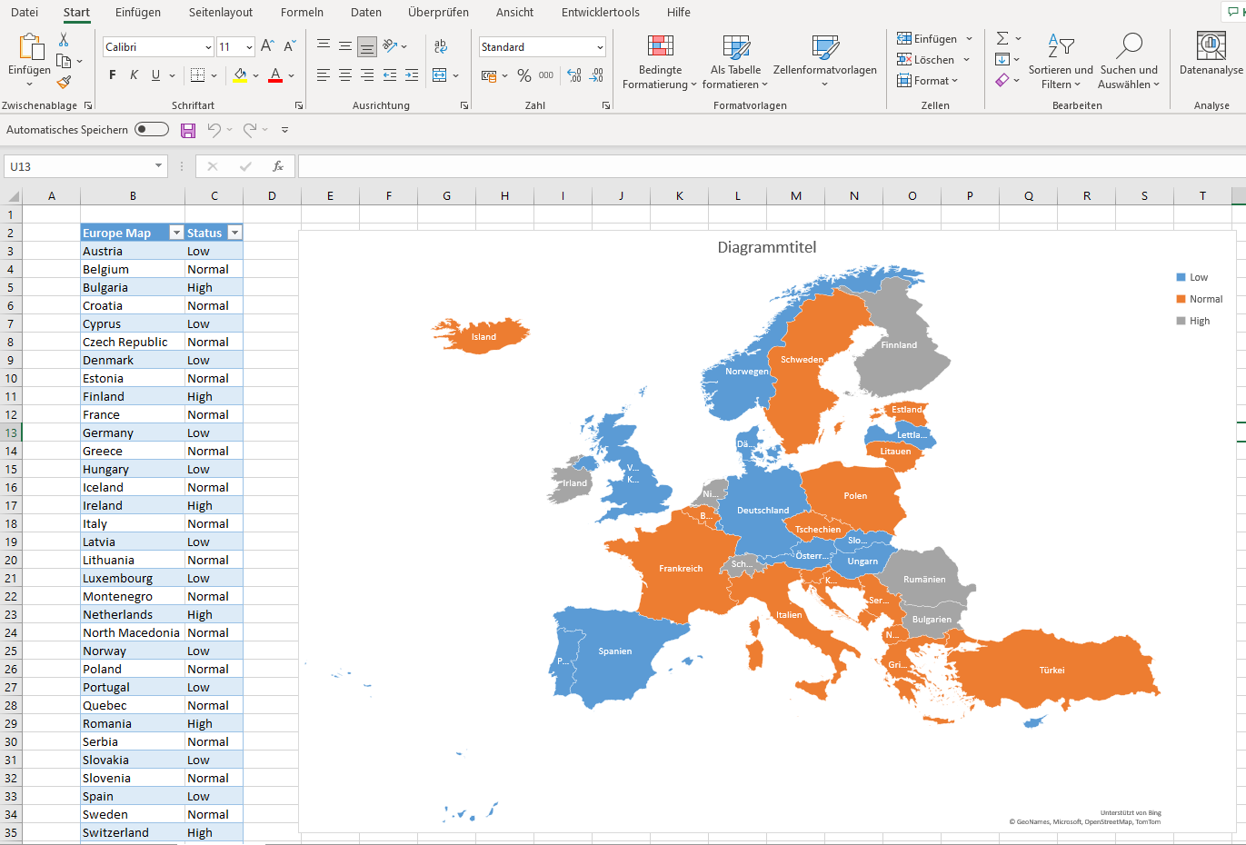Switch to the Formeln ribbon tab
Screen dimensions: 1246x845
coord(302,12)
